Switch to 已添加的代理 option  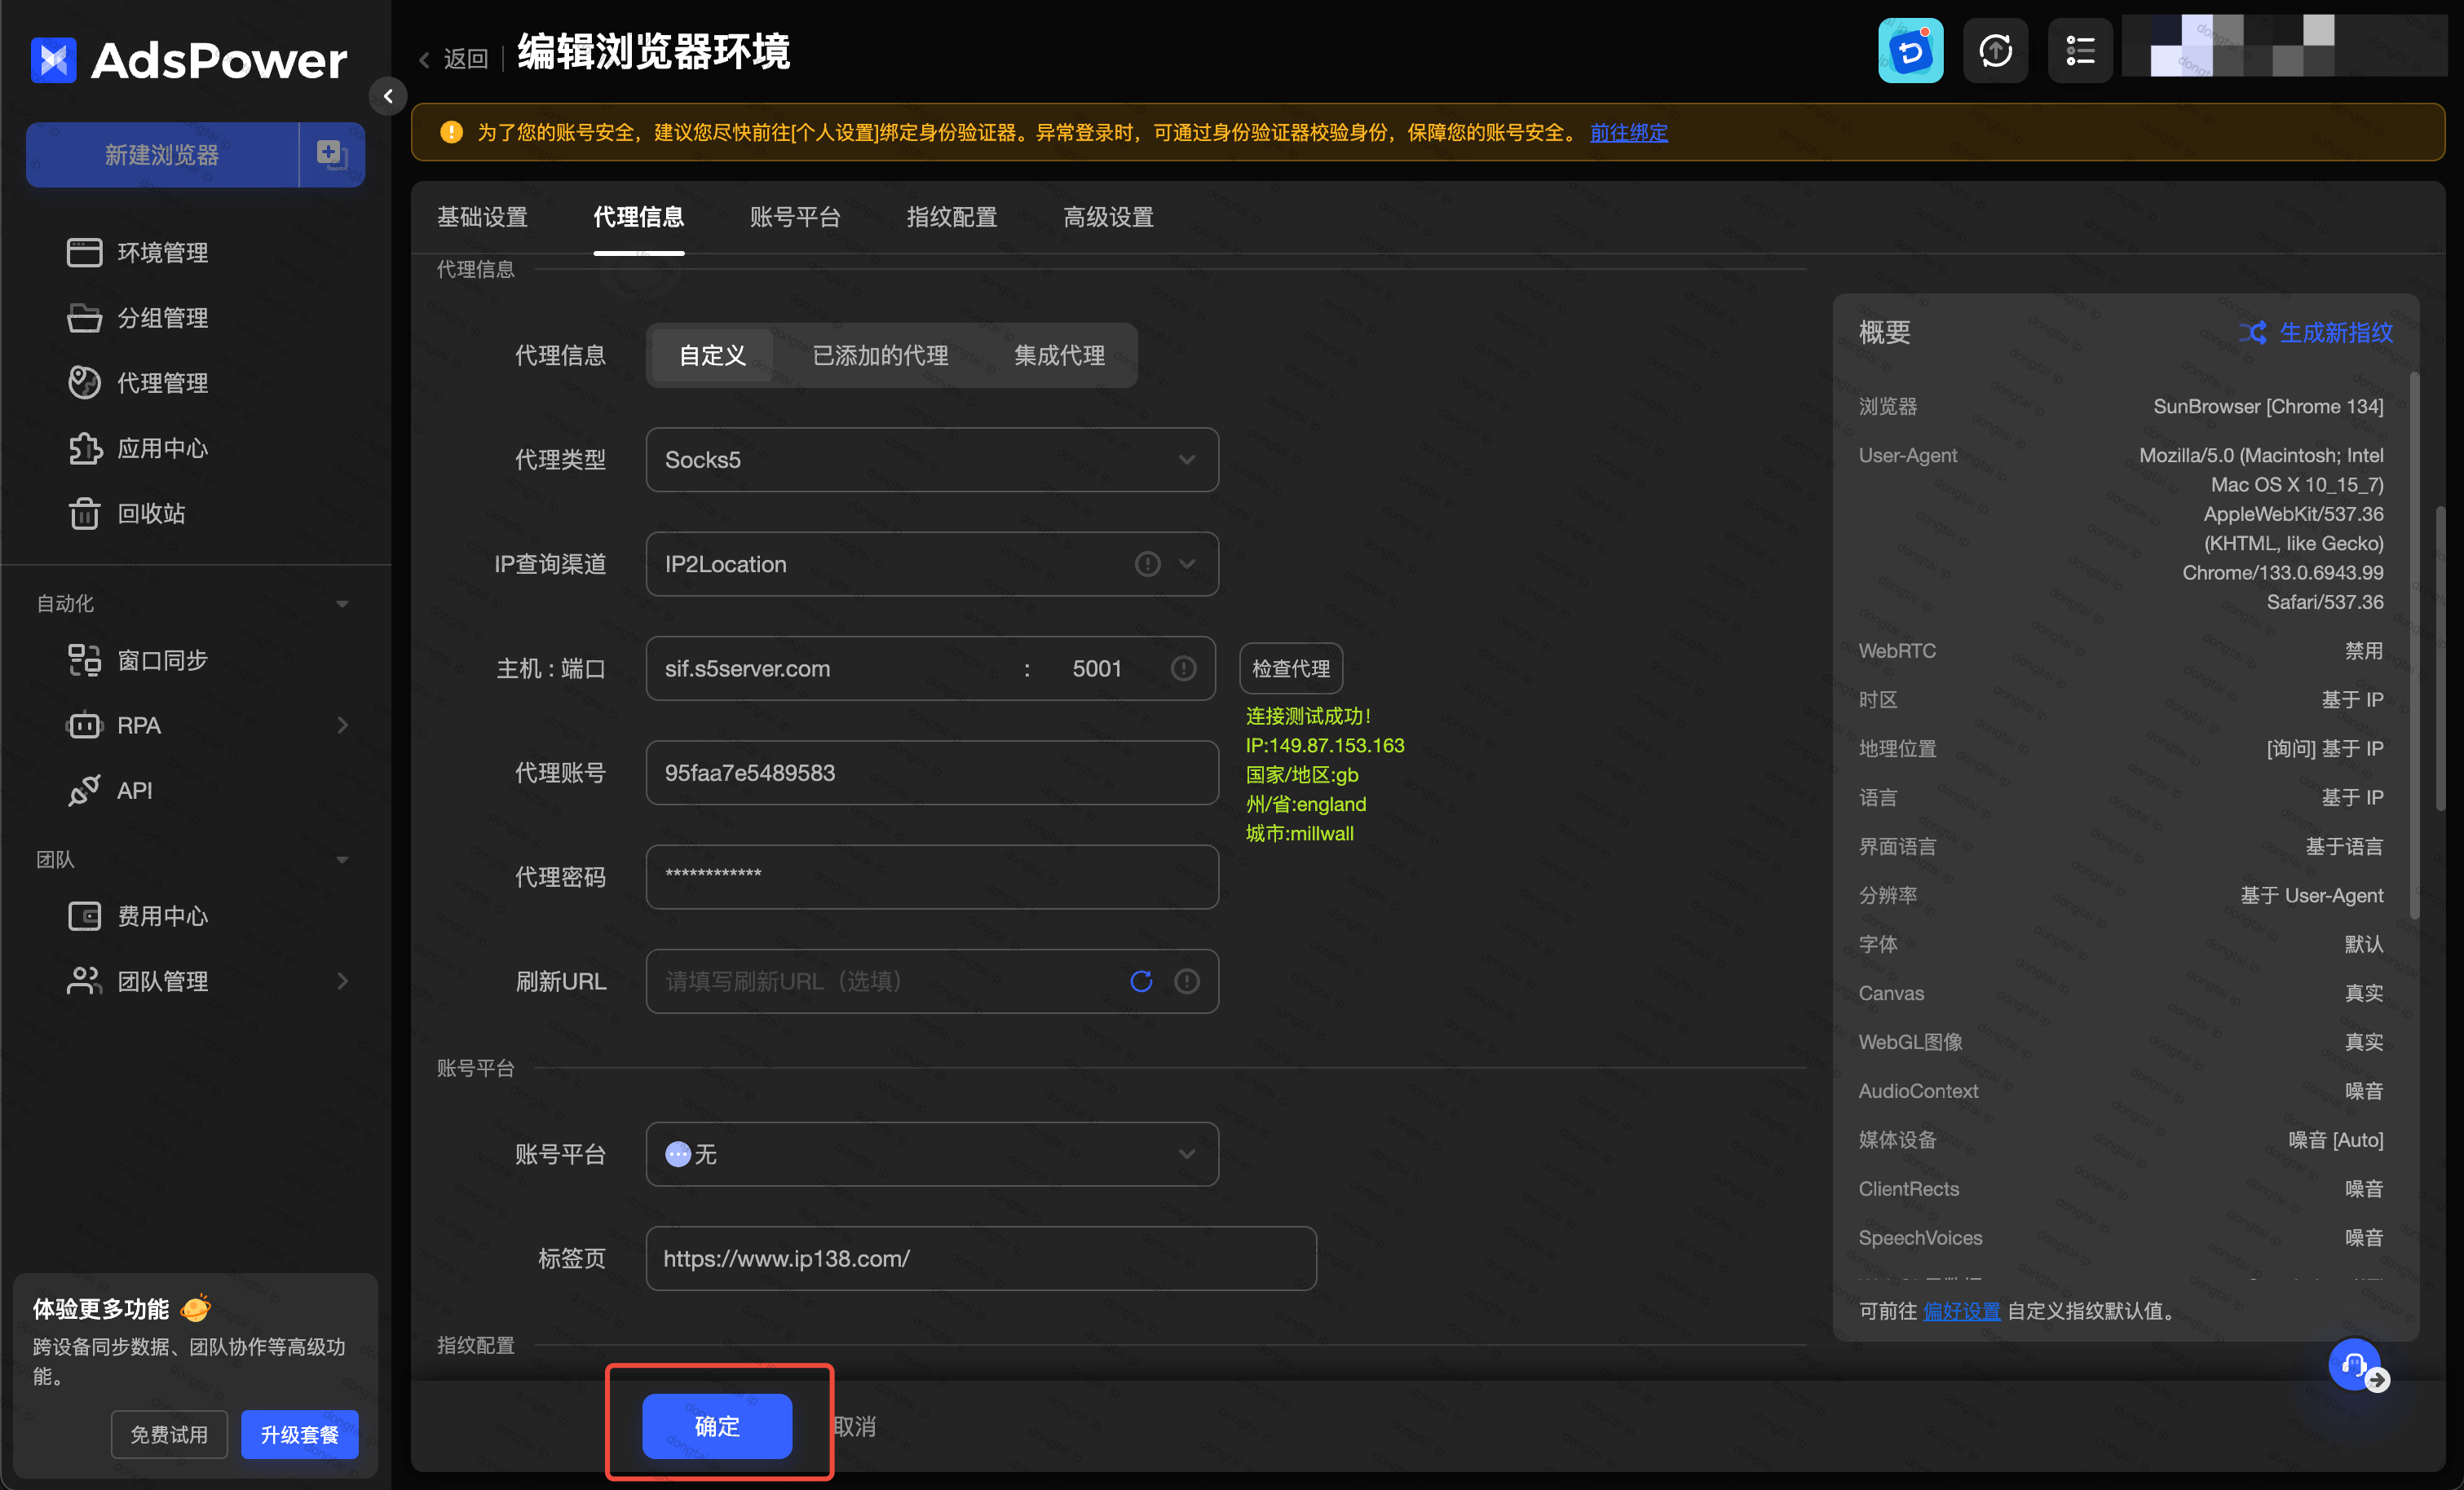coord(880,355)
